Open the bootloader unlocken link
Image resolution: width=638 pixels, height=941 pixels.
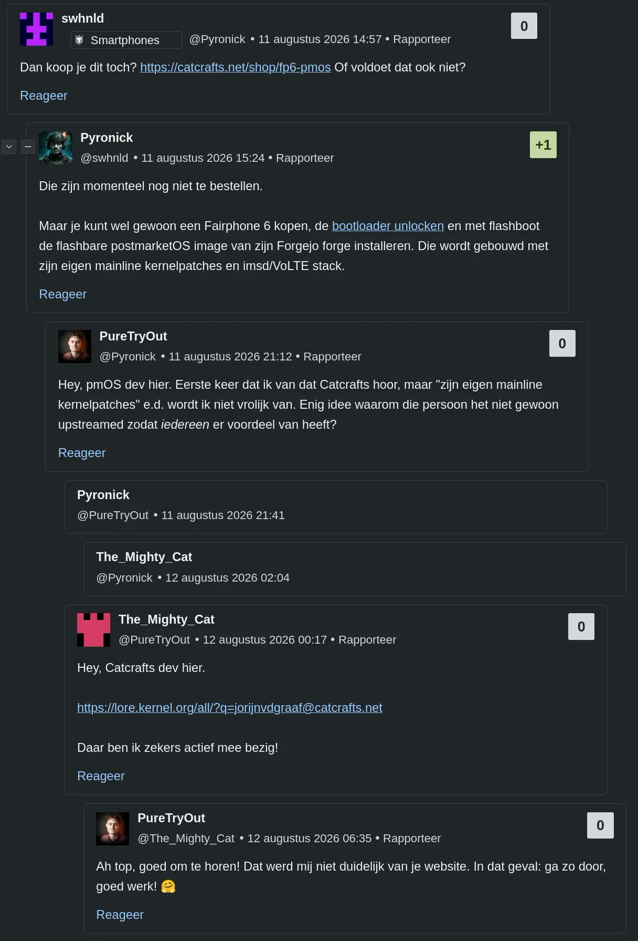[x=388, y=226]
